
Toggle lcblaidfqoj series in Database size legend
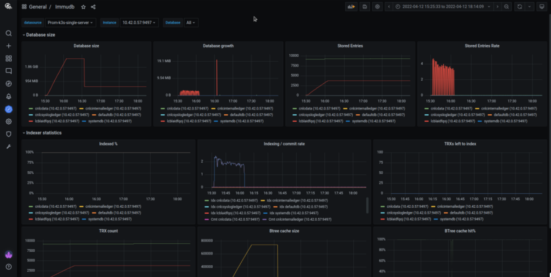(57, 121)
